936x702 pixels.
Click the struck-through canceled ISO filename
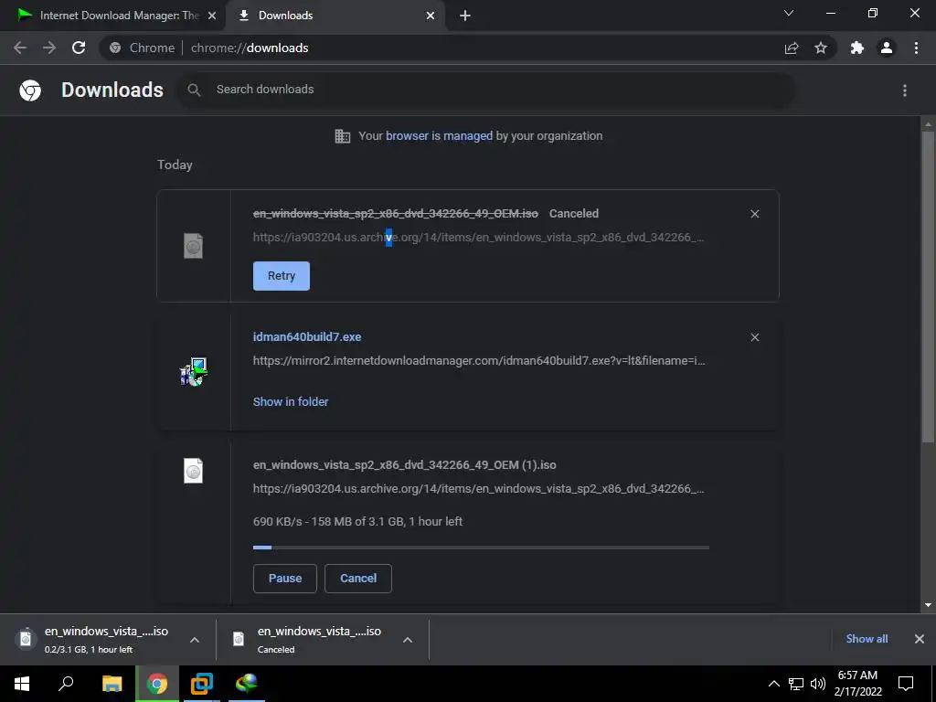395,213
